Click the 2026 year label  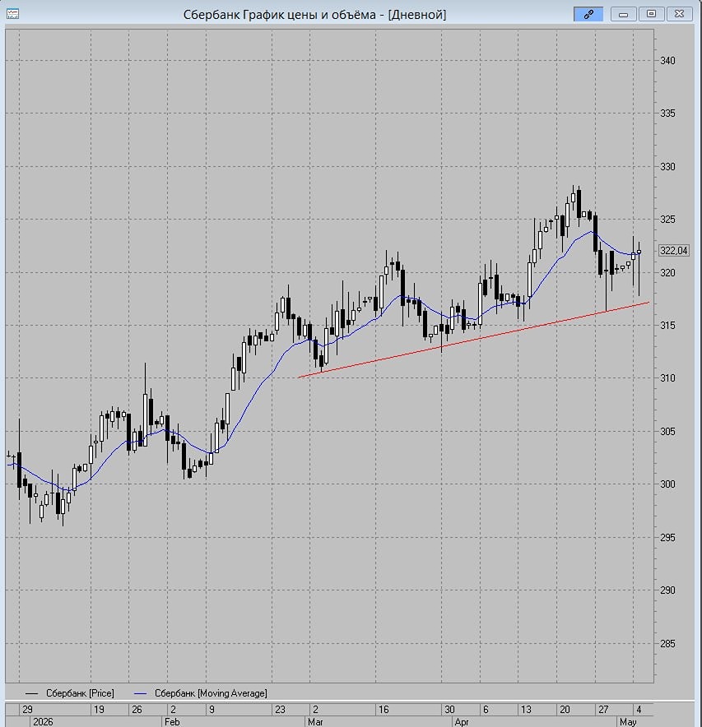coord(43,722)
